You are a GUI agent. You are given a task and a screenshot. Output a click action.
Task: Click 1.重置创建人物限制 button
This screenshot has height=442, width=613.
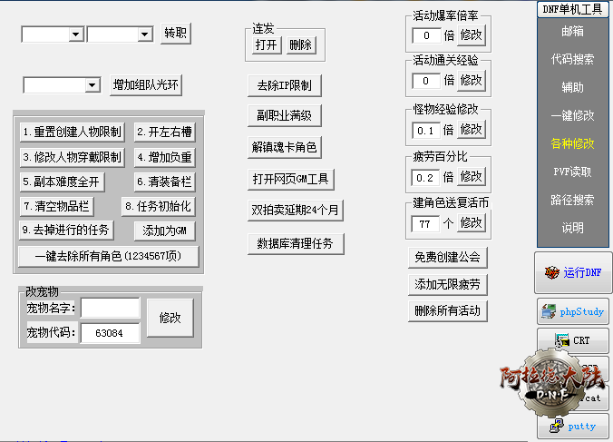[72, 132]
